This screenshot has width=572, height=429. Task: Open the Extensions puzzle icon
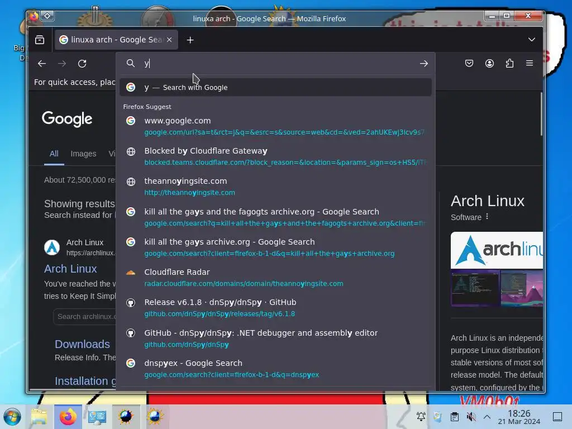[509, 64]
